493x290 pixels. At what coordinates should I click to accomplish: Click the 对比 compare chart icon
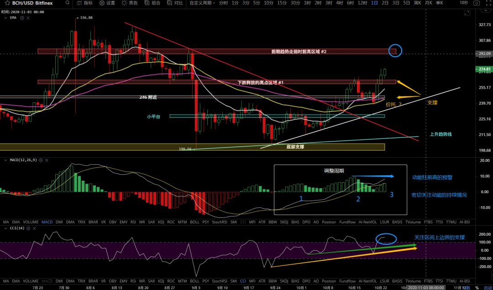pos(174,3)
